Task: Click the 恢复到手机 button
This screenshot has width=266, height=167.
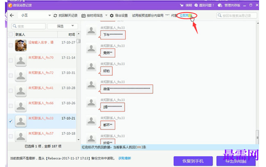Action: 193,161
